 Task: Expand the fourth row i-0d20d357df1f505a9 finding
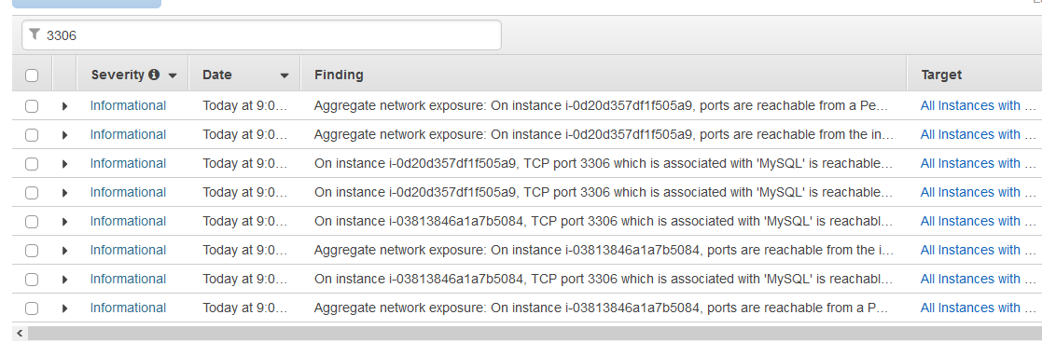[64, 193]
